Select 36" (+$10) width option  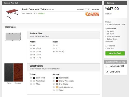click(31, 48)
